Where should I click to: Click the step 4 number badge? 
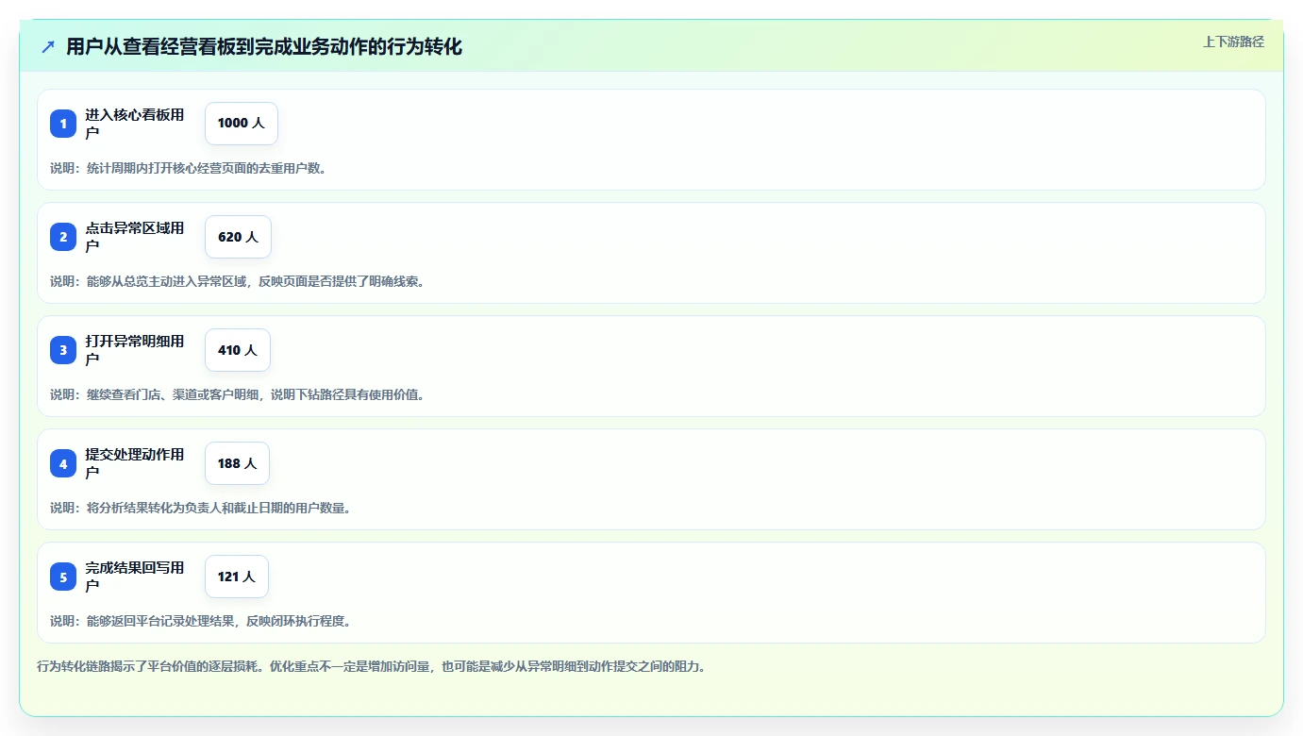(x=63, y=463)
